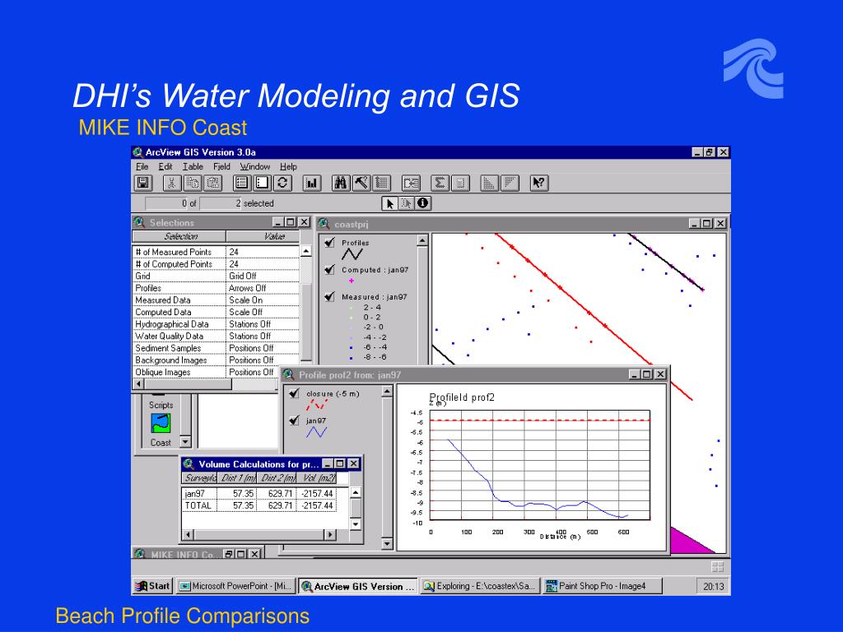Screen dimensions: 843x632
Task: Click scroll-up arrow in Profile legend
Action: pyautogui.click(x=387, y=391)
